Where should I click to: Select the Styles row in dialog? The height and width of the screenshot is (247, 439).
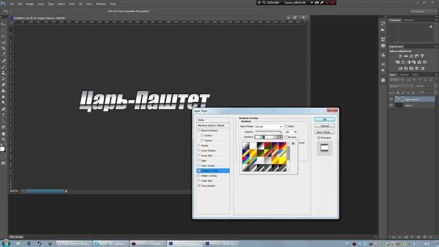[x=213, y=120]
